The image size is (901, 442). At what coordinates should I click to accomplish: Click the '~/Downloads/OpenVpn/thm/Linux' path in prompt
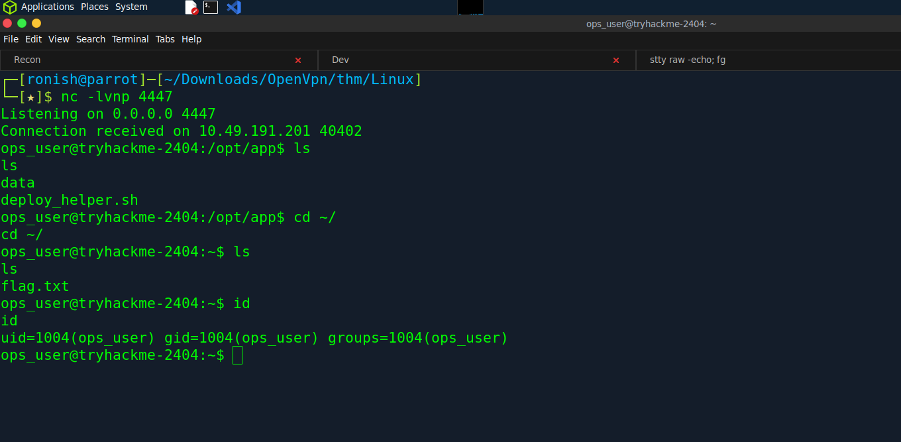point(289,80)
